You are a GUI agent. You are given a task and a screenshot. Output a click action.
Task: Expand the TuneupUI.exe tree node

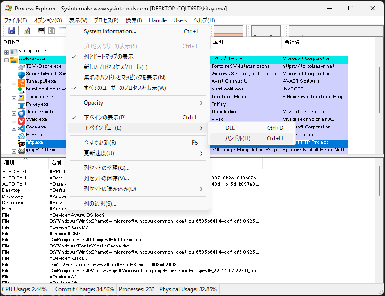click(14, 83)
